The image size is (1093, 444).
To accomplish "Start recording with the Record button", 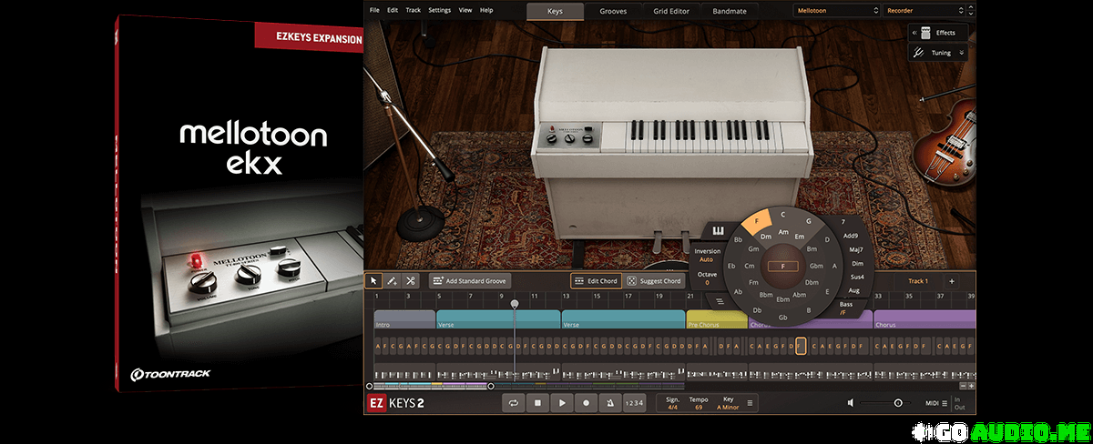I will 586,402.
